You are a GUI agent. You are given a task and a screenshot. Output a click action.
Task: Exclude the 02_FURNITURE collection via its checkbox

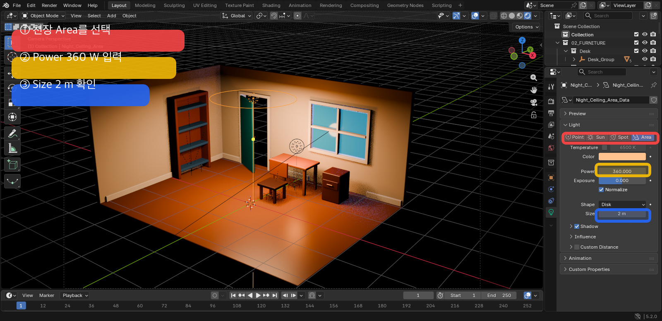636,43
